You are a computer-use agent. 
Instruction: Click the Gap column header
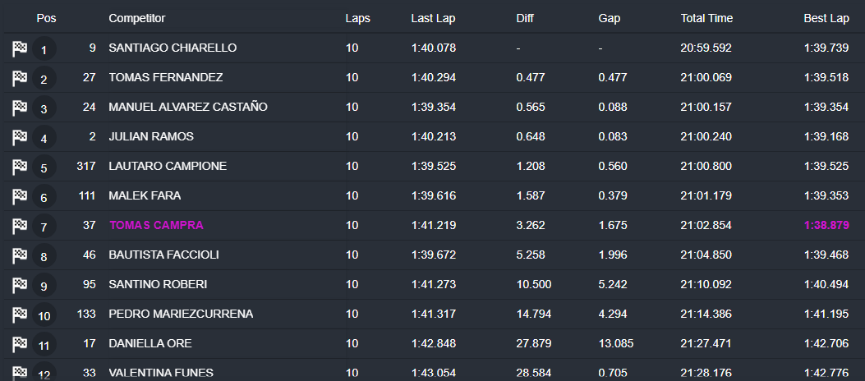[x=609, y=18]
